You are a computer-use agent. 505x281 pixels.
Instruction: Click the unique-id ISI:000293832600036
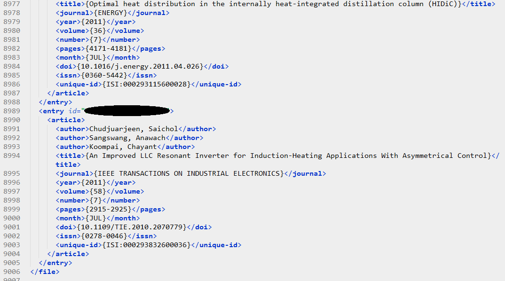tap(147, 245)
